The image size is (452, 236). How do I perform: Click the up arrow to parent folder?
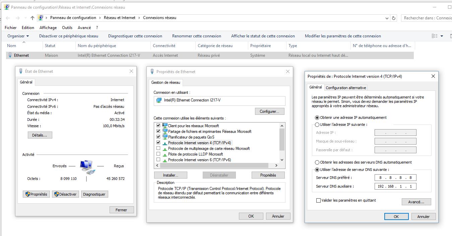tap(32, 18)
